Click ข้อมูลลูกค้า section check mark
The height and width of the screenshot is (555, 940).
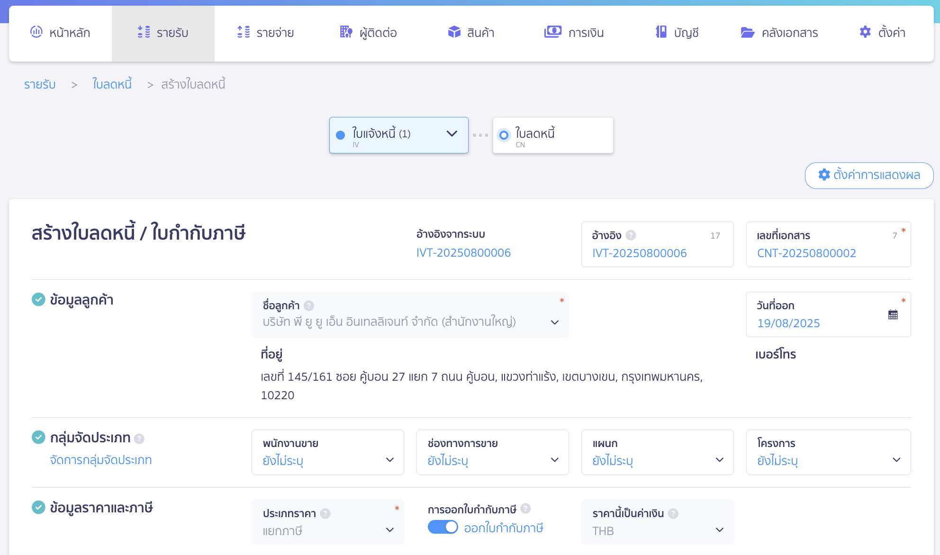[x=38, y=299]
